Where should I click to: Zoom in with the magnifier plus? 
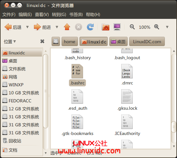coord(157,27)
